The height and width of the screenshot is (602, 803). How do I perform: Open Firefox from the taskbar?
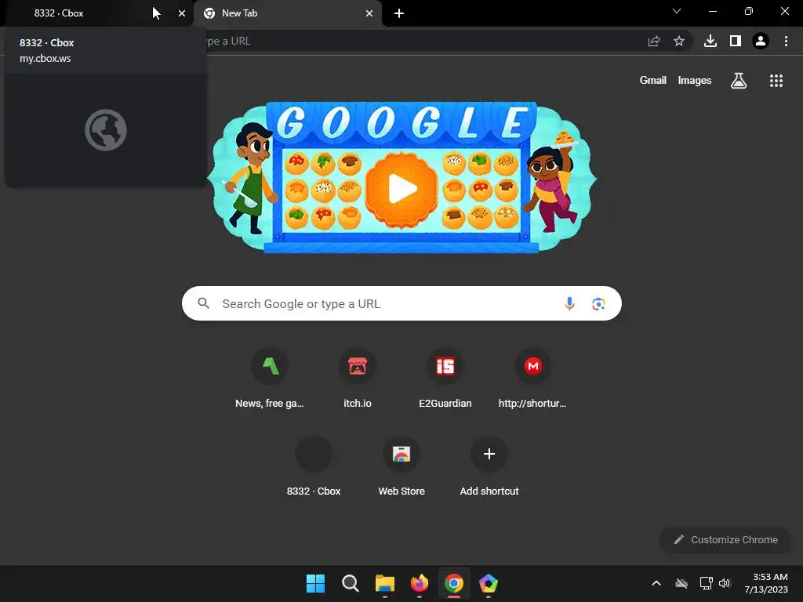pos(420,583)
